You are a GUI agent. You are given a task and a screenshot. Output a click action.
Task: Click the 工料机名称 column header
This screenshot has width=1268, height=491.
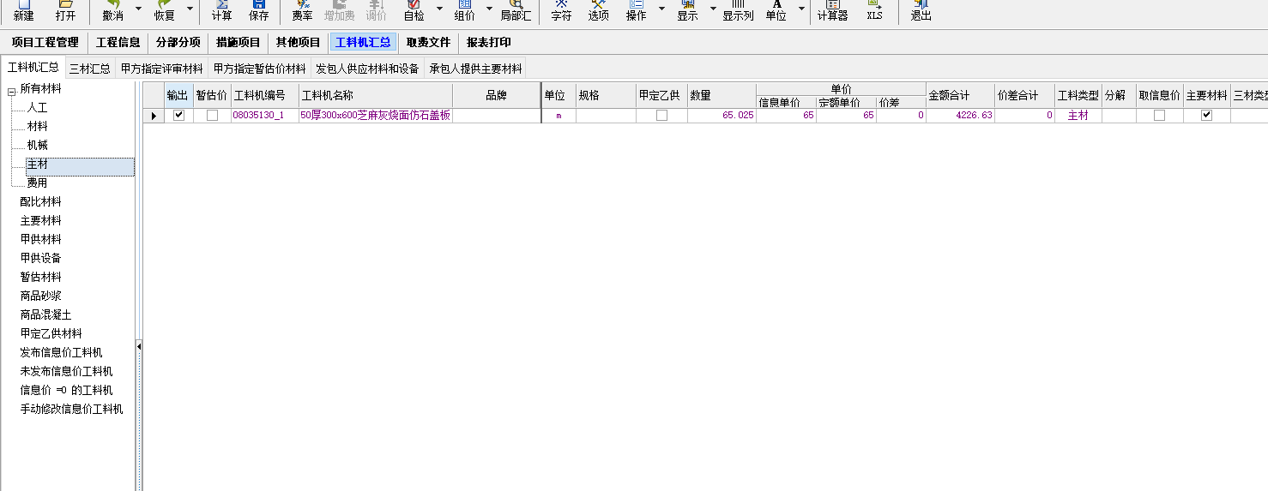click(375, 95)
